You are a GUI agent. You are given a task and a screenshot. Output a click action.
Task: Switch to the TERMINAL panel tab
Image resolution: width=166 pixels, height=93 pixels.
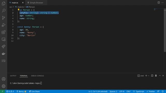click(x=24, y=76)
